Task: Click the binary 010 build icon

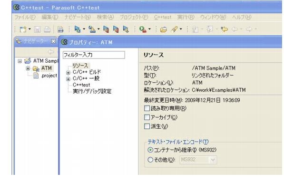Action: 60,29
